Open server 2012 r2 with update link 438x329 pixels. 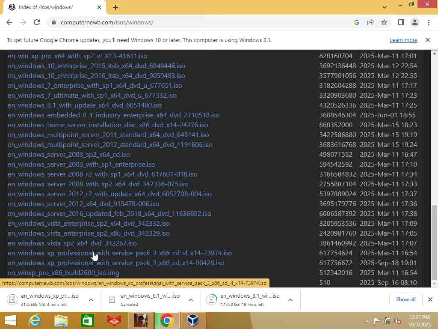(109, 194)
